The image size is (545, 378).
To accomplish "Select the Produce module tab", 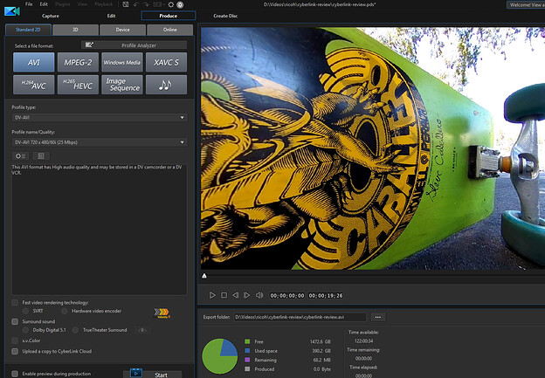I will pos(169,16).
